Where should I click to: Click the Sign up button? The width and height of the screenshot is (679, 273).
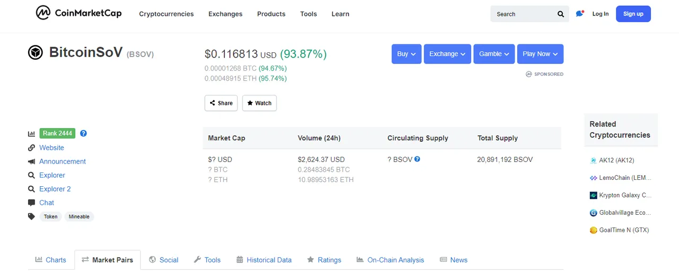click(x=633, y=14)
